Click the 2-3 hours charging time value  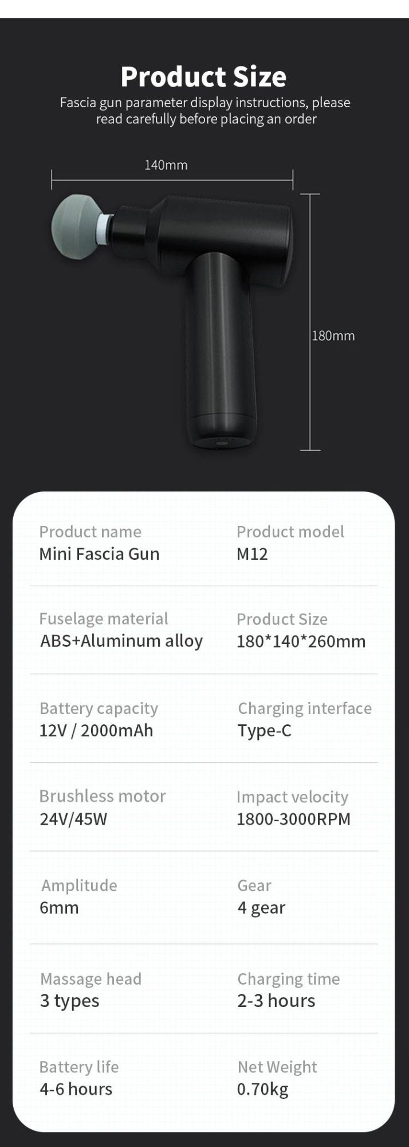[276, 1001]
